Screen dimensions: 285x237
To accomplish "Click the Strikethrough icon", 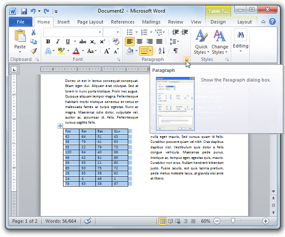I will [82, 42].
